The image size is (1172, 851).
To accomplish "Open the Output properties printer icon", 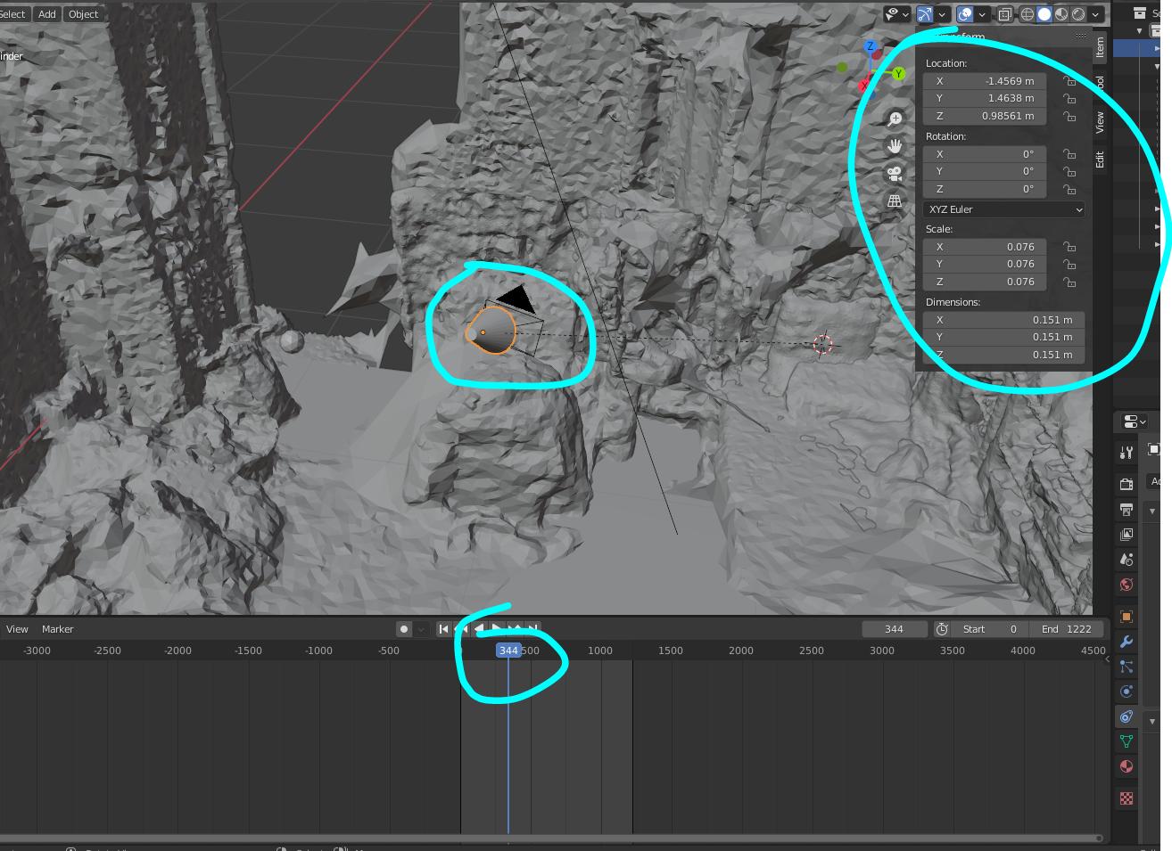I will click(x=1127, y=510).
